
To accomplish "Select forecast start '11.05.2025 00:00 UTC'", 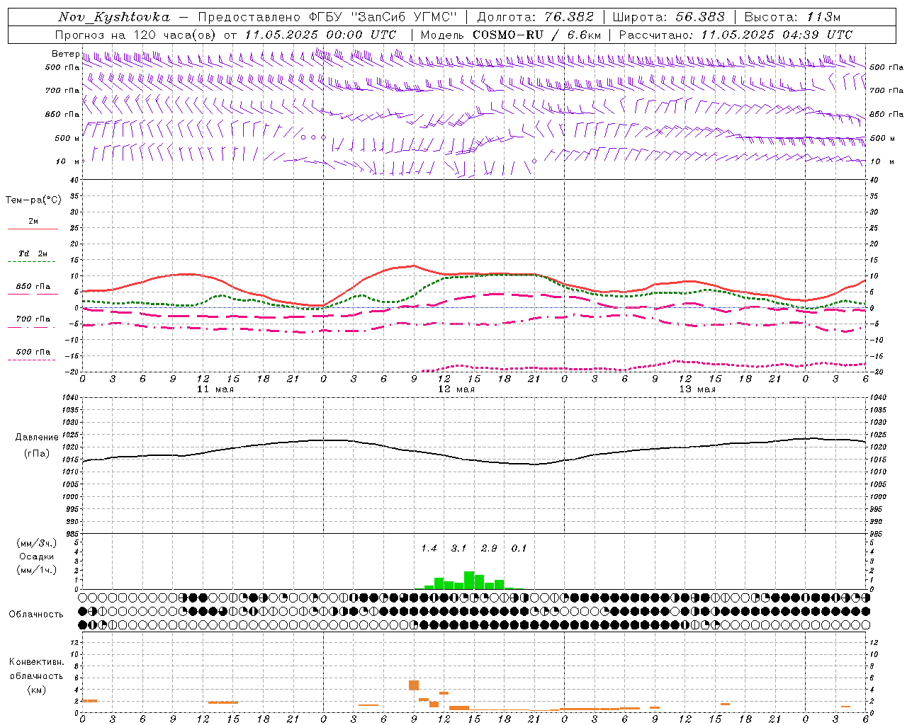I will click(320, 35).
